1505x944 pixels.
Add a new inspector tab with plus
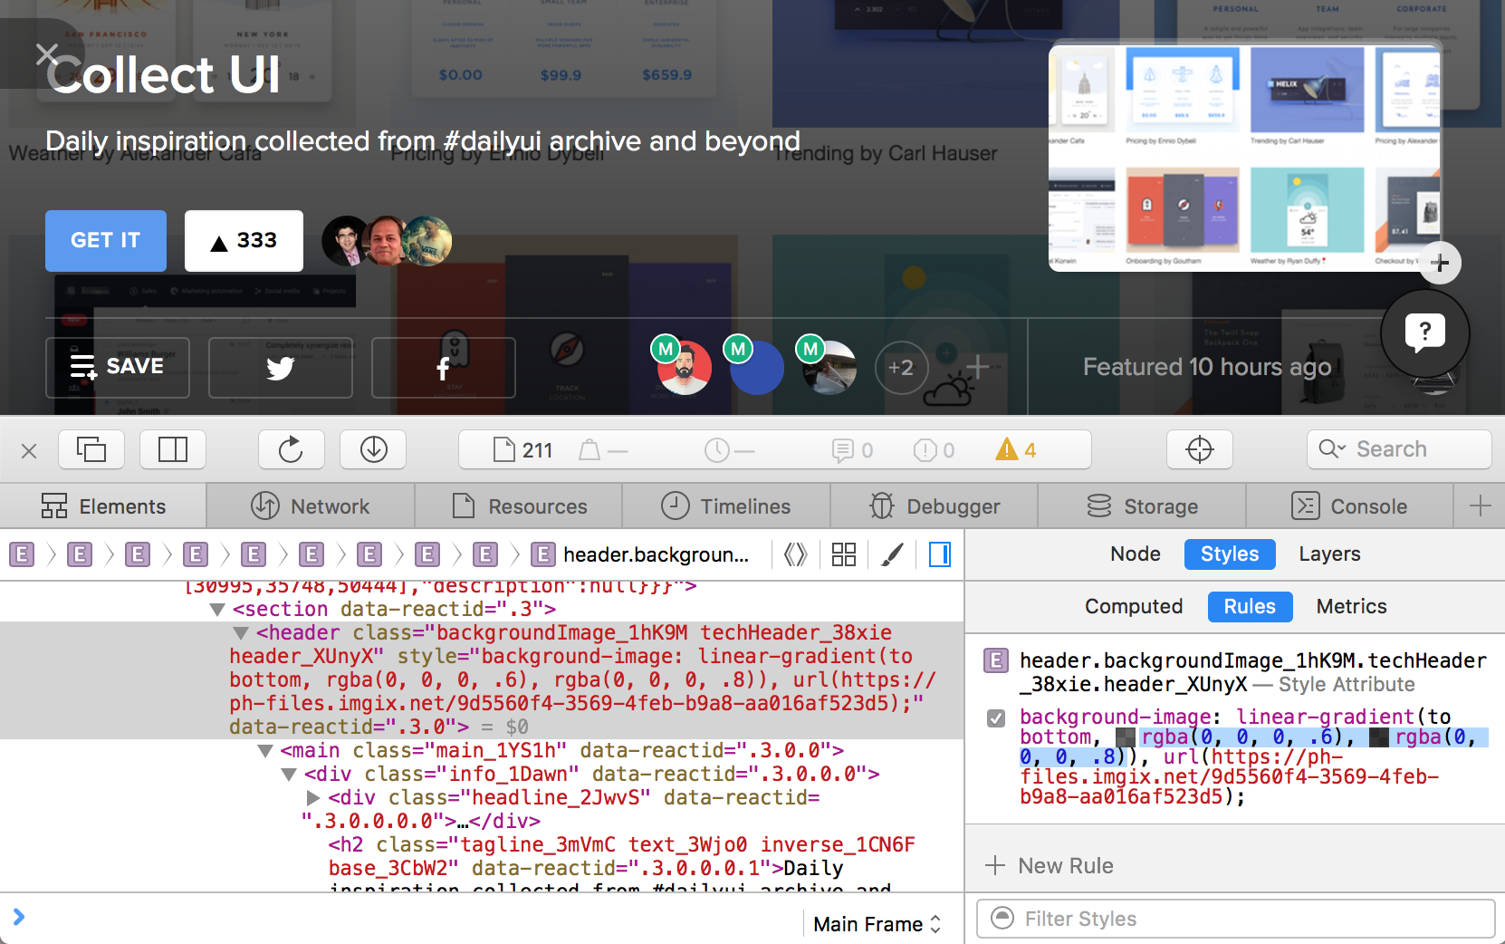1480,506
